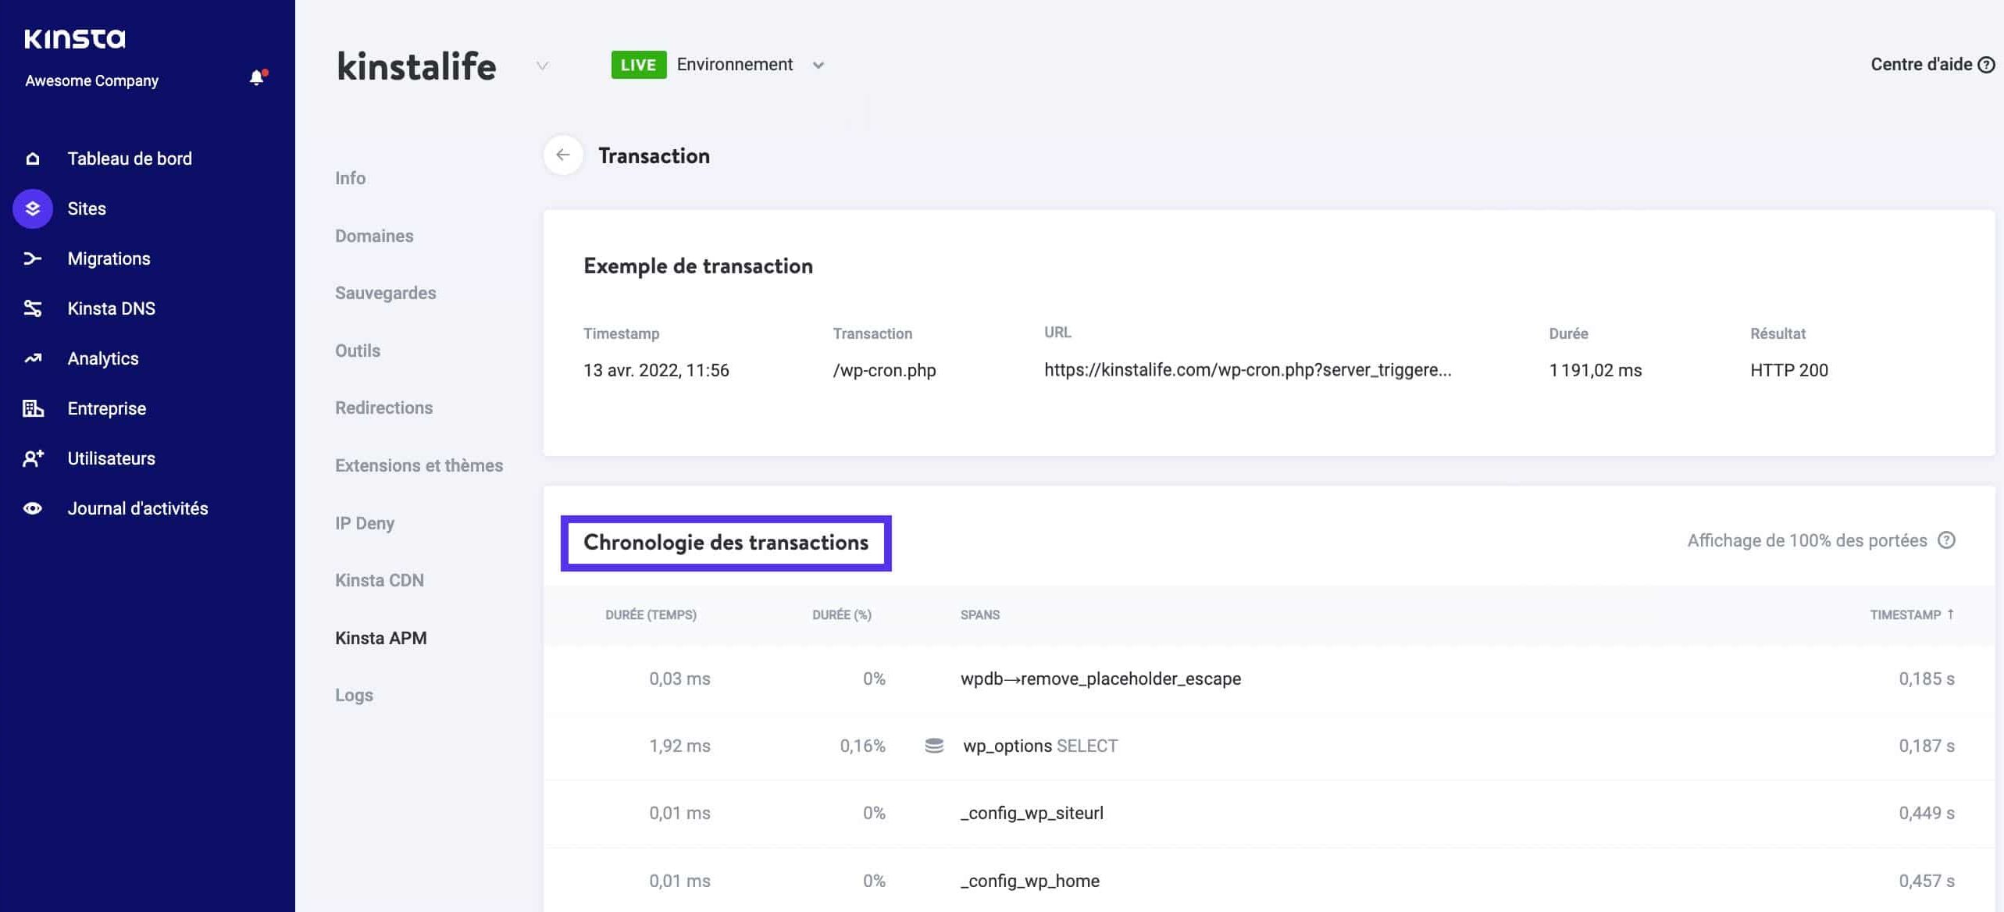Sort by DURÉE (%) column header
Viewport: 2004px width, 912px height.
point(841,615)
